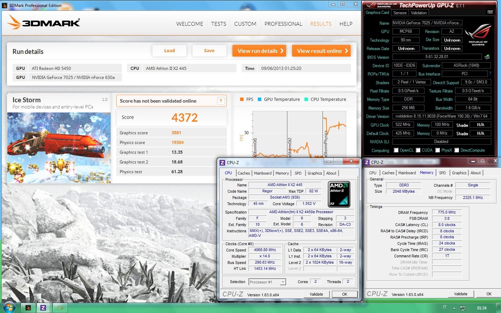
Task: Click the question mark beside validation notice
Action: [x=221, y=101]
